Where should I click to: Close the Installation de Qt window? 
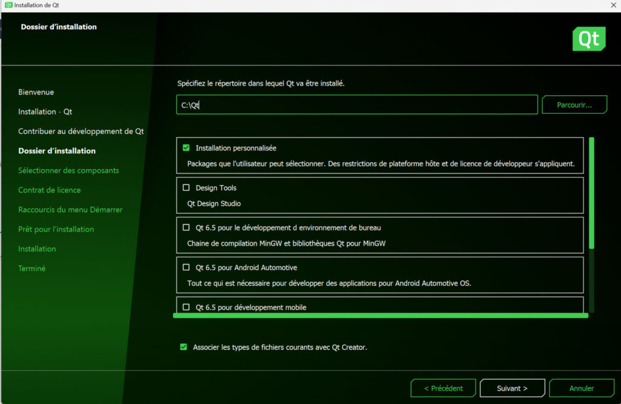[613, 5]
